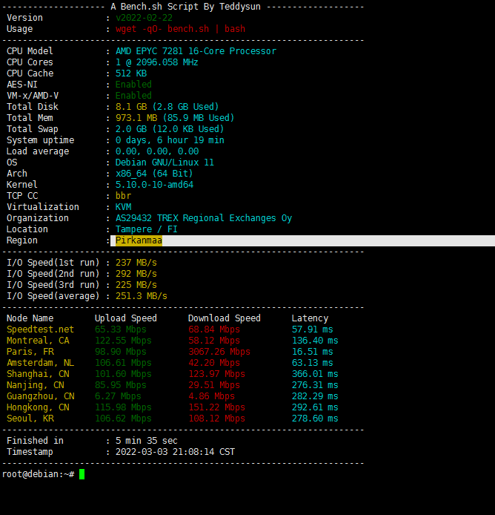Click the first run I/O speed '237 MB/s'
Image resolution: width=495 pixels, height=515 pixels.
tap(136, 263)
